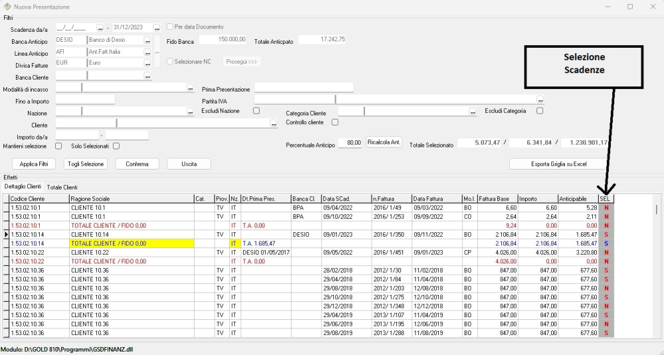Viewport: 664px width, 355px height.
Task: Click the Nazione lookup ellipsis button
Action: point(190,112)
